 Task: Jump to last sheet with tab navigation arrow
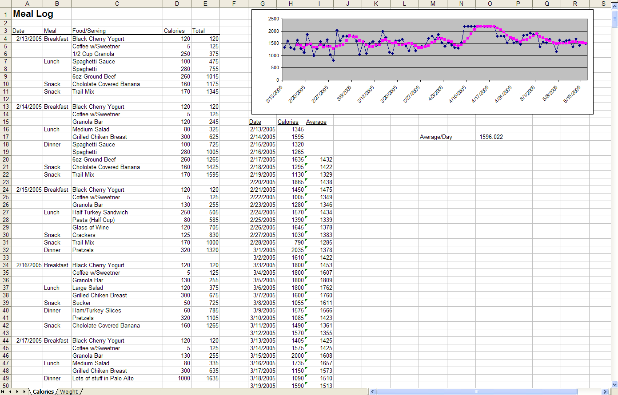click(24, 391)
